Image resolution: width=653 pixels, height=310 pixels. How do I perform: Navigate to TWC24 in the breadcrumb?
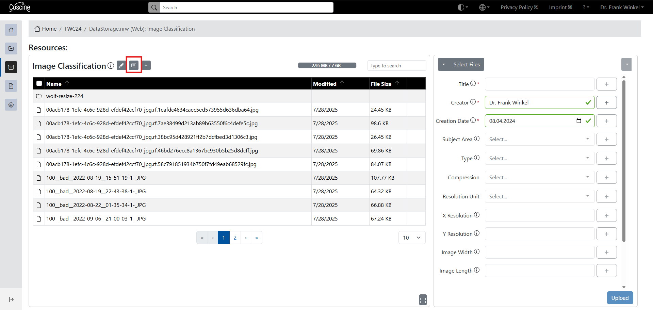coord(73,29)
